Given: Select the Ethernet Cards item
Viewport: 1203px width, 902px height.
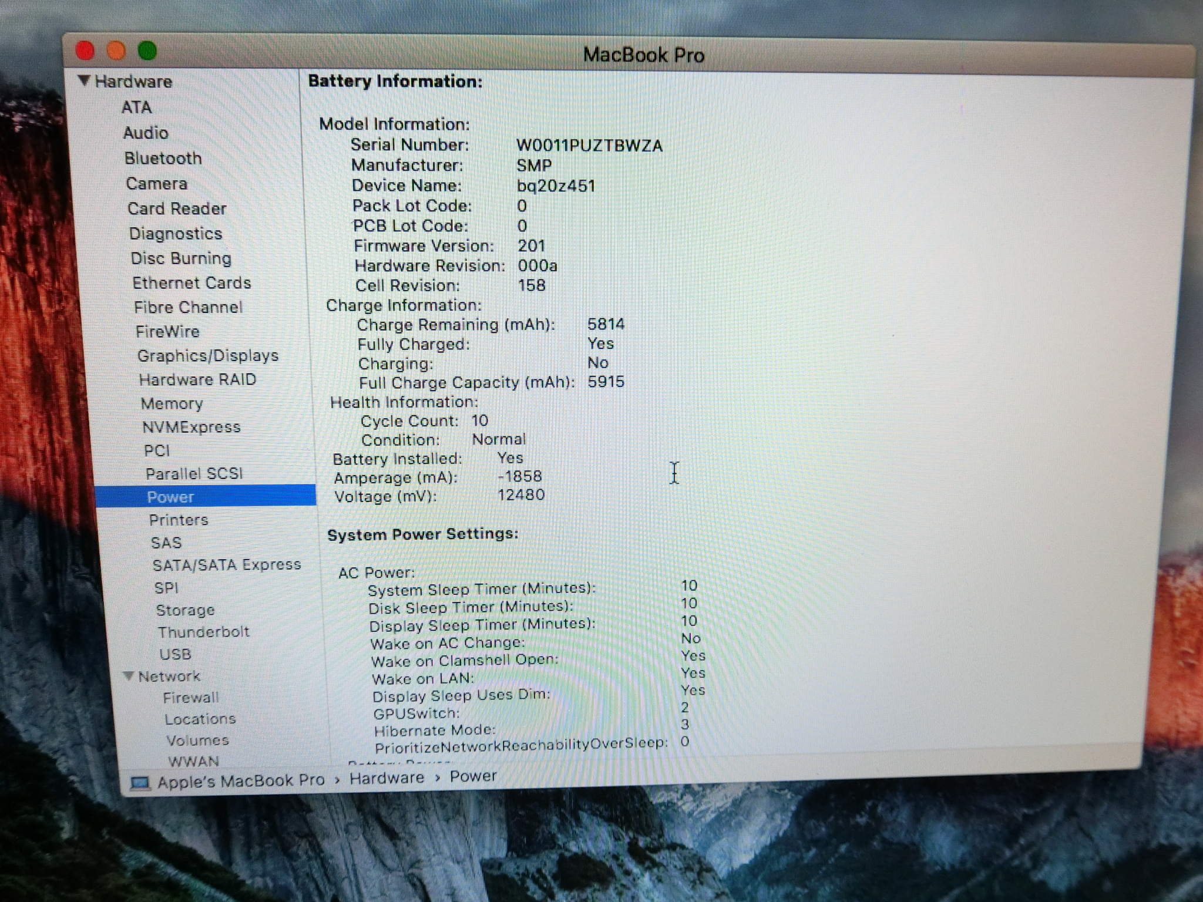Looking at the screenshot, I should click(191, 283).
